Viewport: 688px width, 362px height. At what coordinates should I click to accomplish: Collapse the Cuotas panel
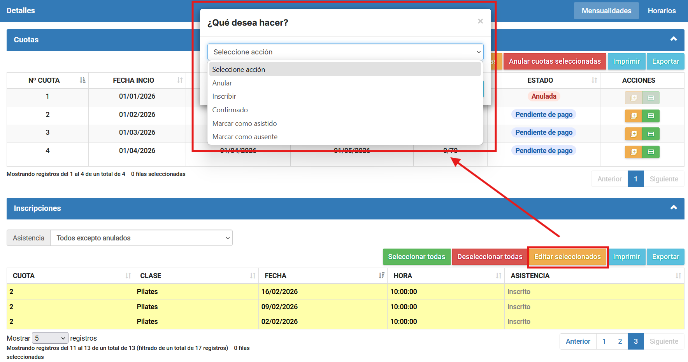[x=674, y=39]
